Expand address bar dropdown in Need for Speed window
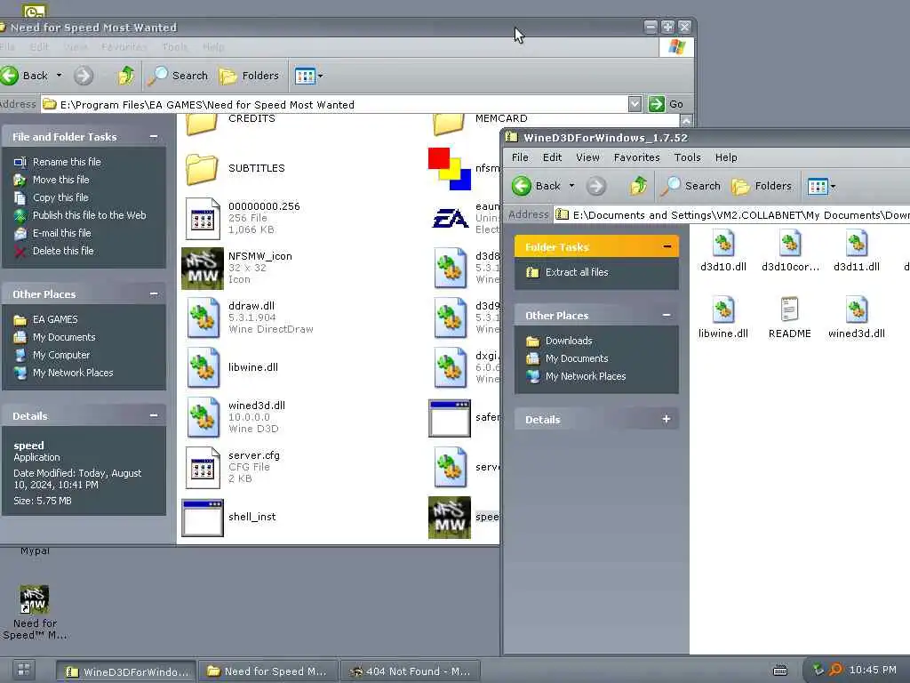Viewport: 910px width, 683px height. click(x=635, y=104)
